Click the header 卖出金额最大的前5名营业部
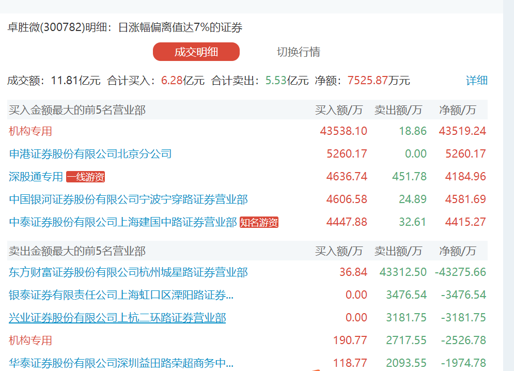 (x=77, y=251)
